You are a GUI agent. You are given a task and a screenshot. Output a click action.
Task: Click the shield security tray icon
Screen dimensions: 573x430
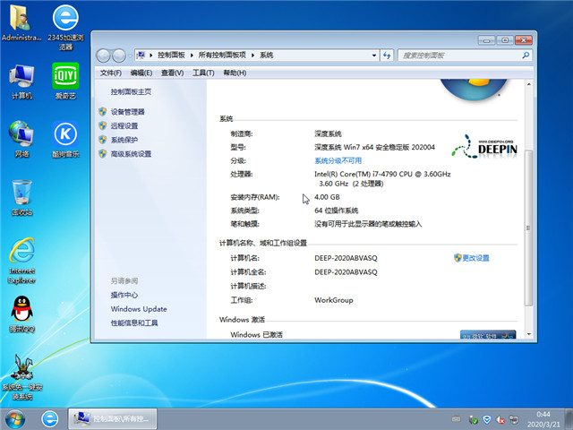tap(486, 419)
